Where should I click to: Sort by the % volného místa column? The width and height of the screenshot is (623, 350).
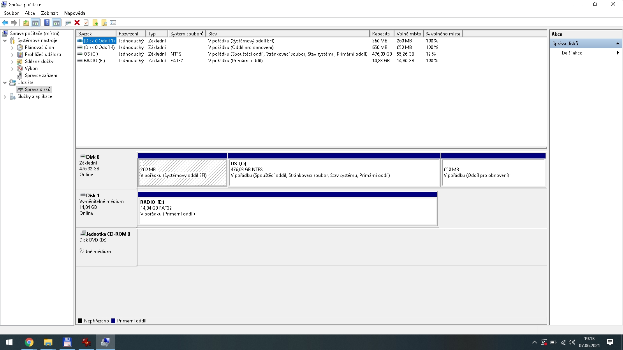443,33
